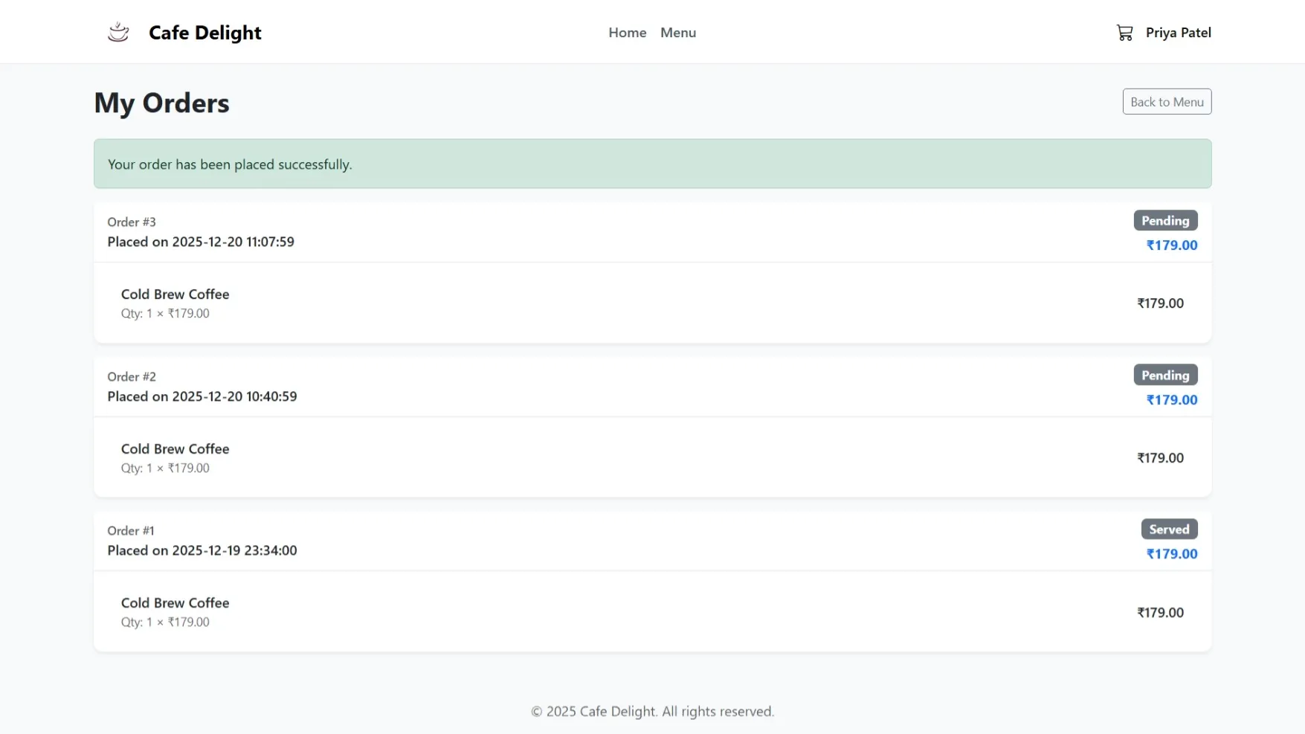Select Cold Brew Coffee in Order #3
This screenshot has width=1305, height=734.
click(x=175, y=294)
